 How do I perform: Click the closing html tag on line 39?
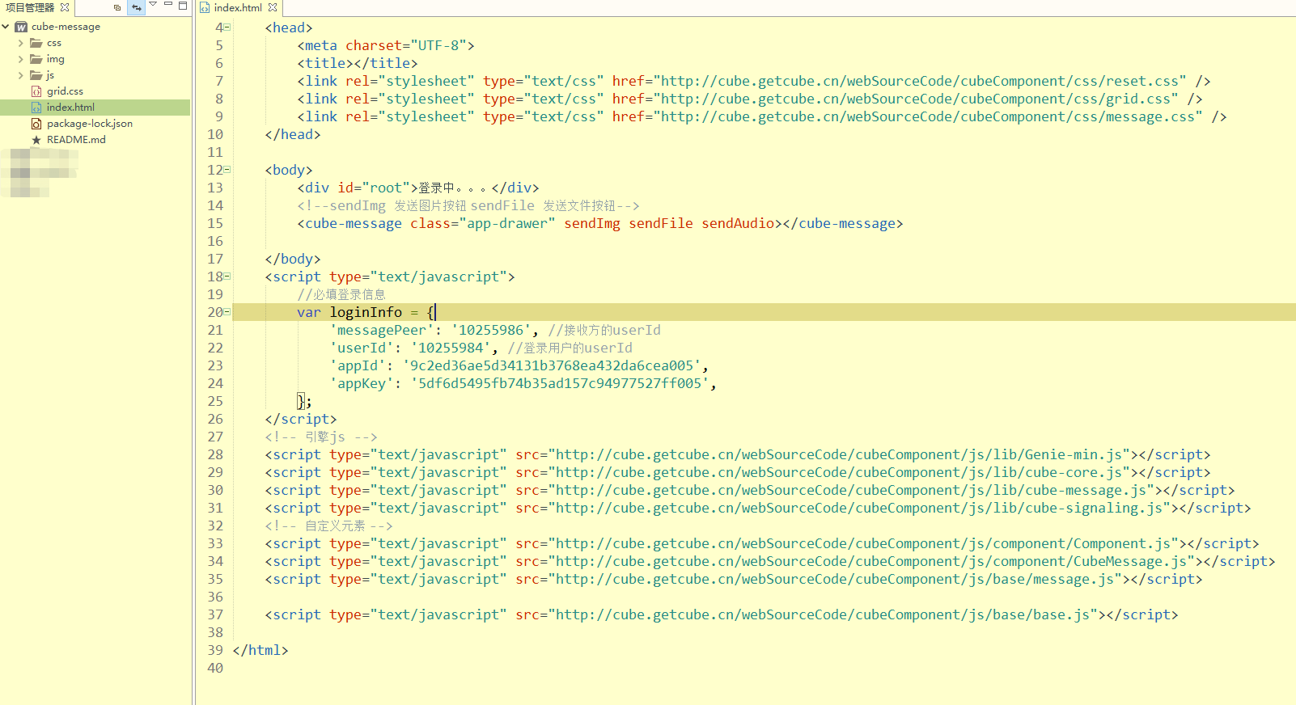[x=260, y=650]
